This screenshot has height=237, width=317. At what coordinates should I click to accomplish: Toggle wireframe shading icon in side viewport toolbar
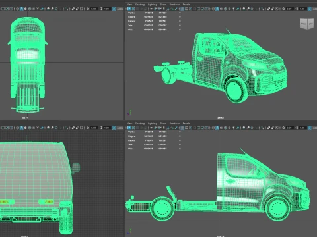pyautogui.click(x=213, y=128)
